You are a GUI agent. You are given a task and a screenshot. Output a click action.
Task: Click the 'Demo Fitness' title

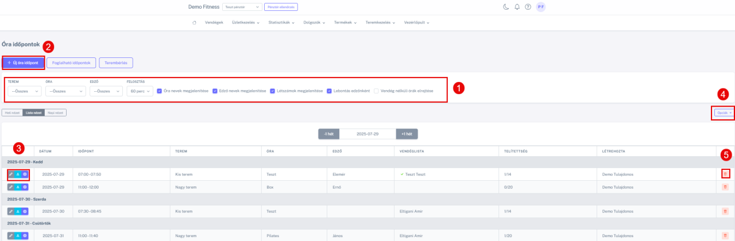coord(203,7)
